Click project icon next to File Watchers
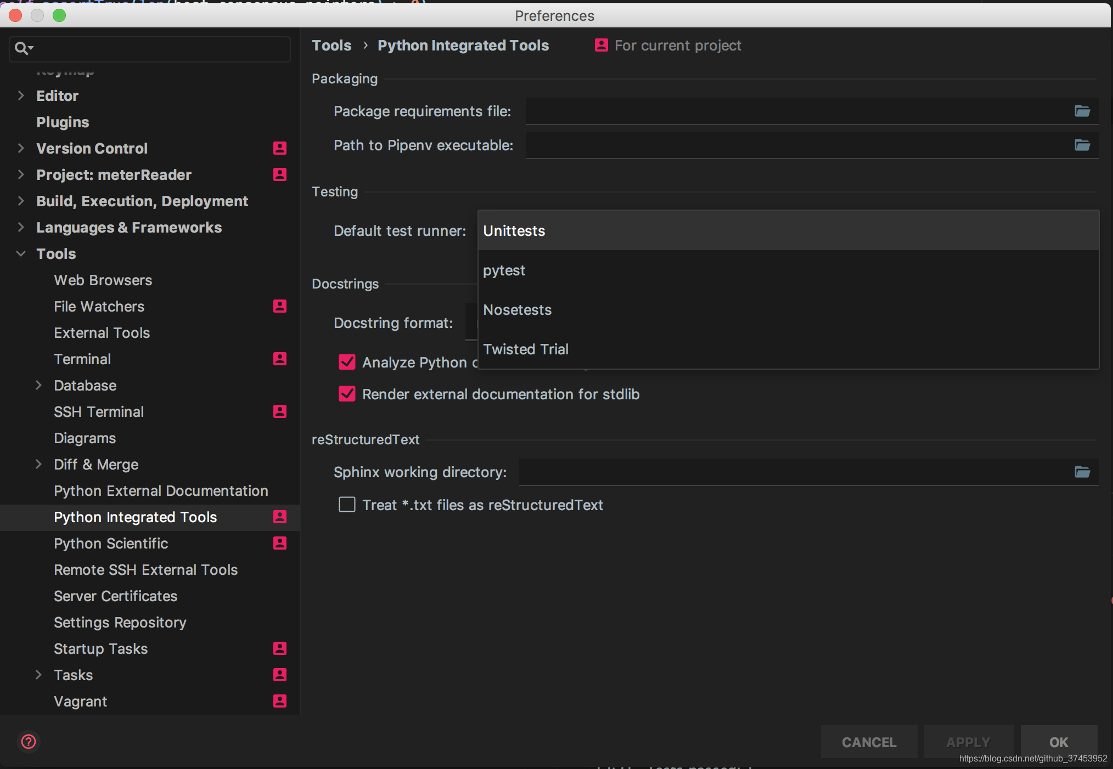Image resolution: width=1113 pixels, height=769 pixels. coord(280,306)
